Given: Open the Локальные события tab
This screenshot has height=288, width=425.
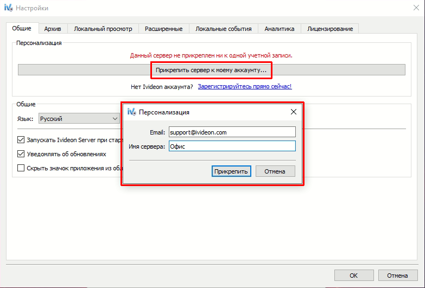Looking at the screenshot, I should coord(224,29).
